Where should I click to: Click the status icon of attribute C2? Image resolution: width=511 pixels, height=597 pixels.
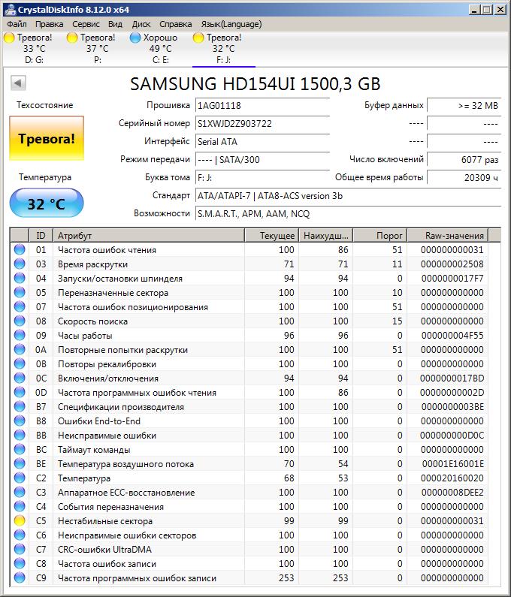point(20,478)
